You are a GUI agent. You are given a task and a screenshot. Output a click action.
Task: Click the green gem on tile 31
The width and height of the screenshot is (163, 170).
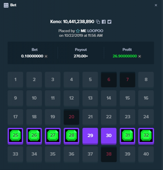click(127, 135)
